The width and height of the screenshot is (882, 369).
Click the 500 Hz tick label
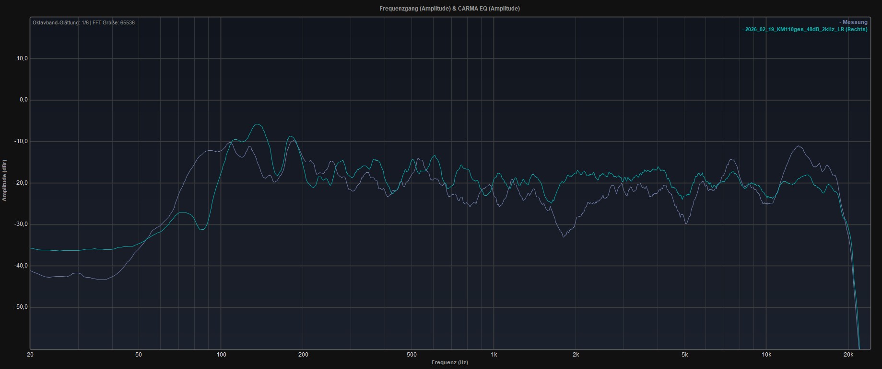tap(412, 355)
